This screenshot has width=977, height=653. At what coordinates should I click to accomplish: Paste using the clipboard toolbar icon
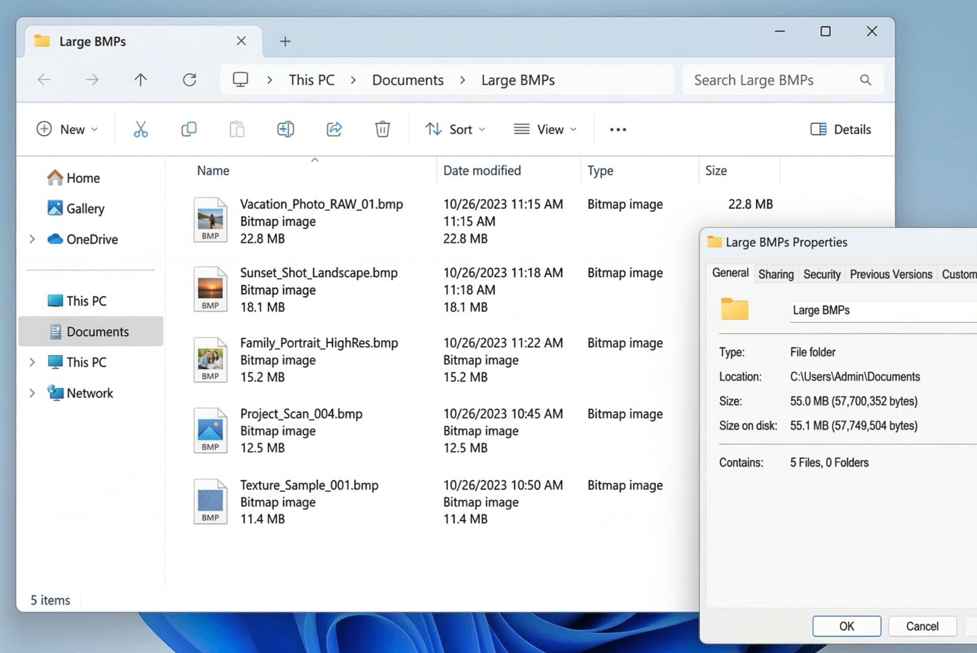coord(237,129)
